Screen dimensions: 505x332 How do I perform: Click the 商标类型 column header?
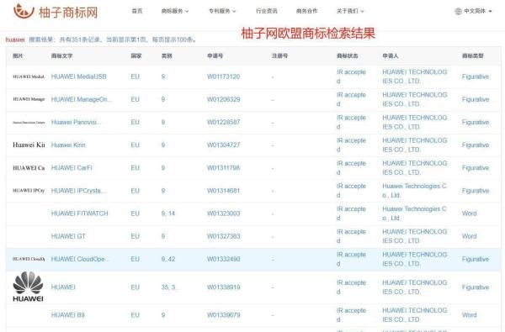pos(473,56)
